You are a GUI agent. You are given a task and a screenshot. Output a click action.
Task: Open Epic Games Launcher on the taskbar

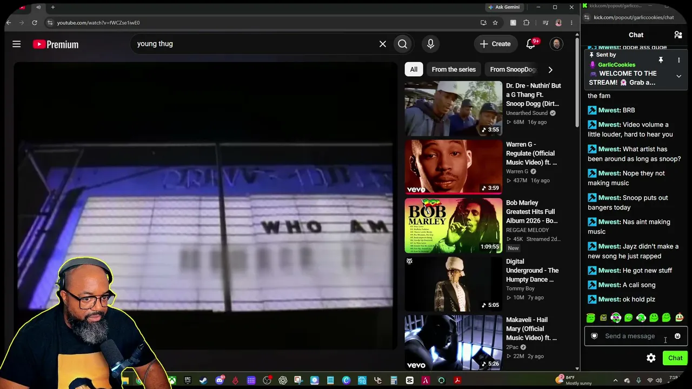[x=188, y=380]
